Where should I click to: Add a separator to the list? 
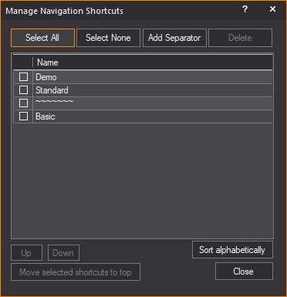pos(174,38)
